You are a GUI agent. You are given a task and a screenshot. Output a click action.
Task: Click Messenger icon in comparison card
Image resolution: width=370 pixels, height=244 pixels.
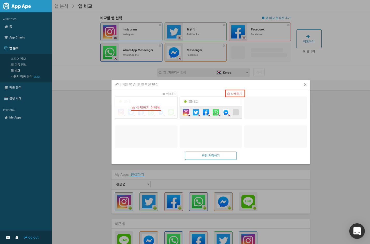click(x=174, y=52)
